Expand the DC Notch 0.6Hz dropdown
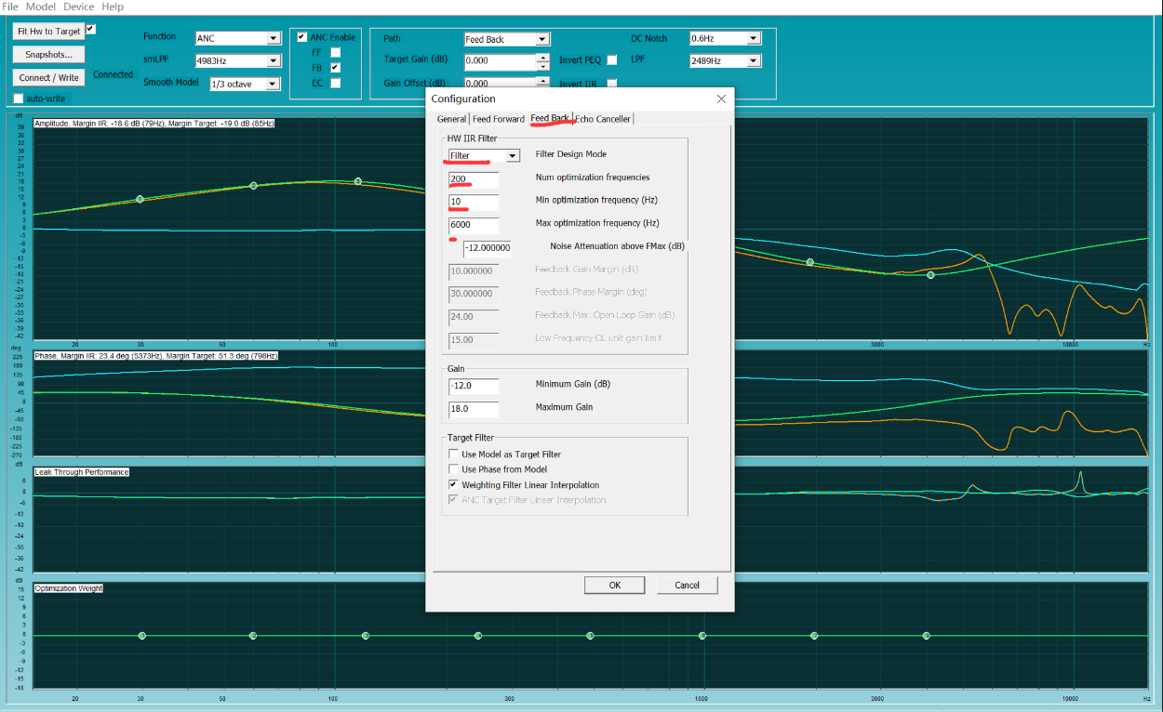Viewport: 1163px width, 712px height. click(x=754, y=39)
